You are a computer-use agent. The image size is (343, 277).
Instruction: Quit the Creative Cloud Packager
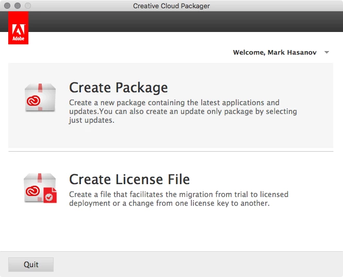coord(31,265)
